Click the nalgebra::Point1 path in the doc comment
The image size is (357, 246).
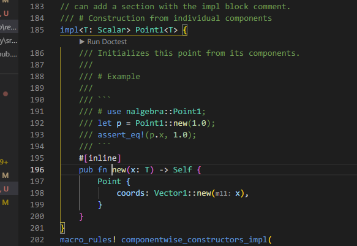(x=163, y=112)
